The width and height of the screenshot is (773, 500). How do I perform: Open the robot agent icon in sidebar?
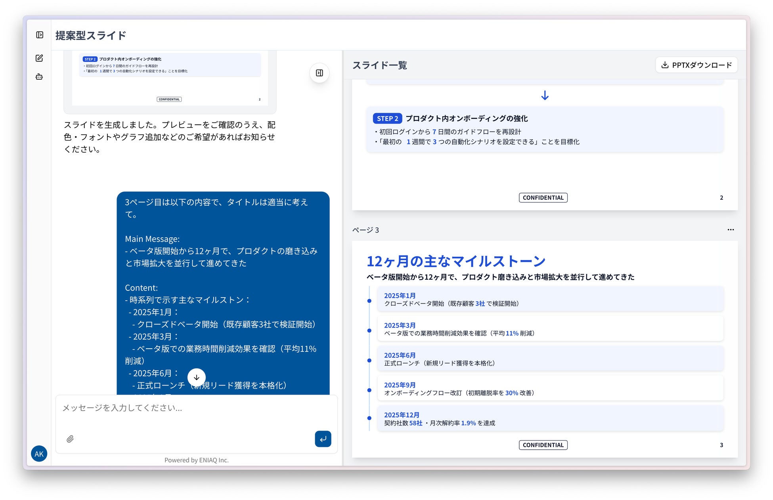point(39,77)
